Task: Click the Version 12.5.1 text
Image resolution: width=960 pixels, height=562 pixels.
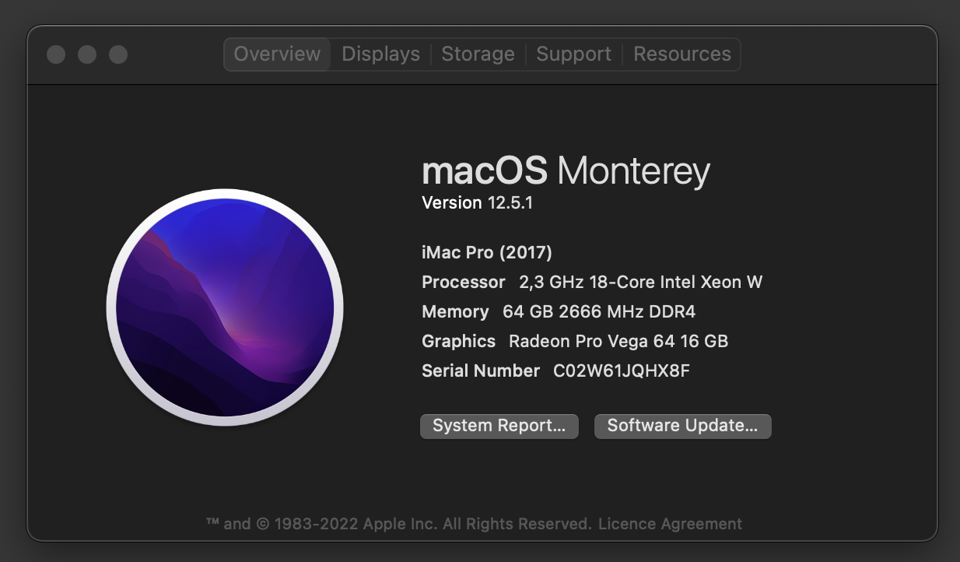Action: (x=477, y=203)
